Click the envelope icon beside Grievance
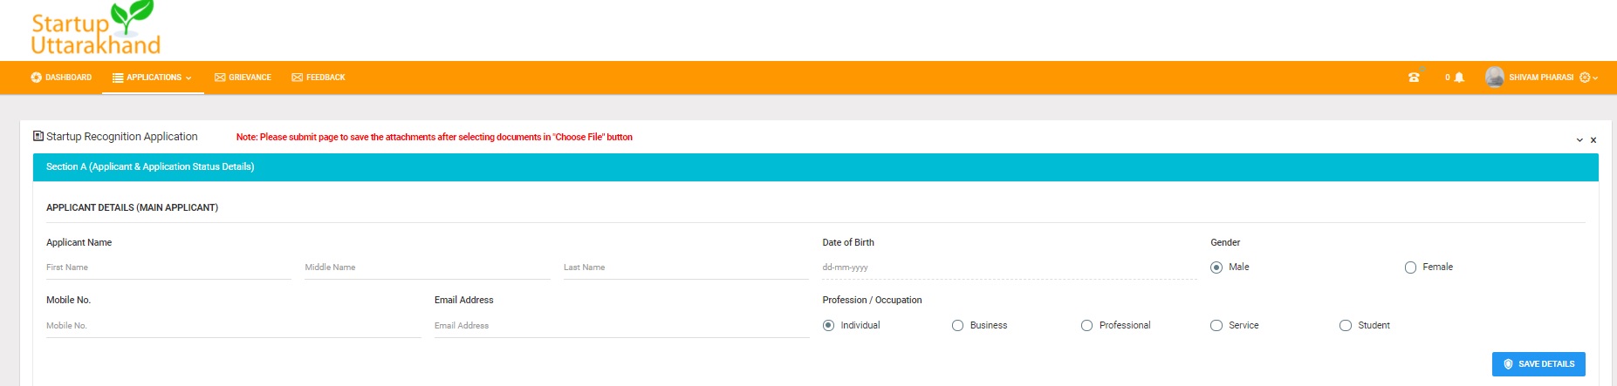The image size is (1617, 386). click(x=220, y=78)
